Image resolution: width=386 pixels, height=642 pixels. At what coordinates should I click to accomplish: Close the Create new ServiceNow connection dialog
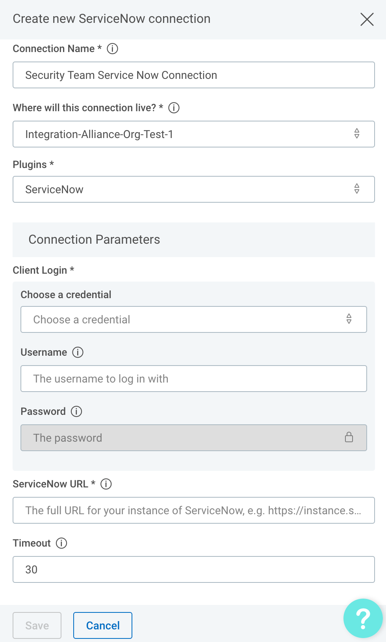367,19
